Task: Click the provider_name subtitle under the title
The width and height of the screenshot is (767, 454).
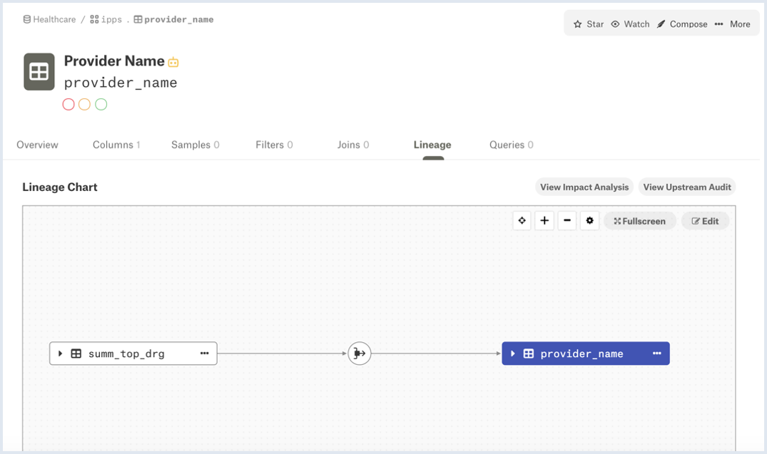Action: [121, 83]
